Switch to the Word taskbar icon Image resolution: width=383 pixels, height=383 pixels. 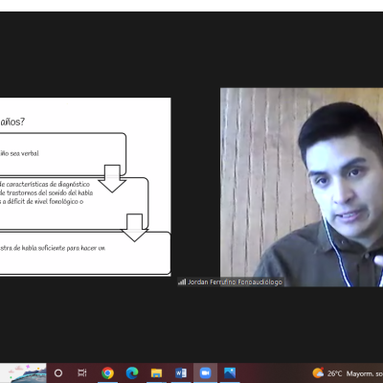point(181,372)
